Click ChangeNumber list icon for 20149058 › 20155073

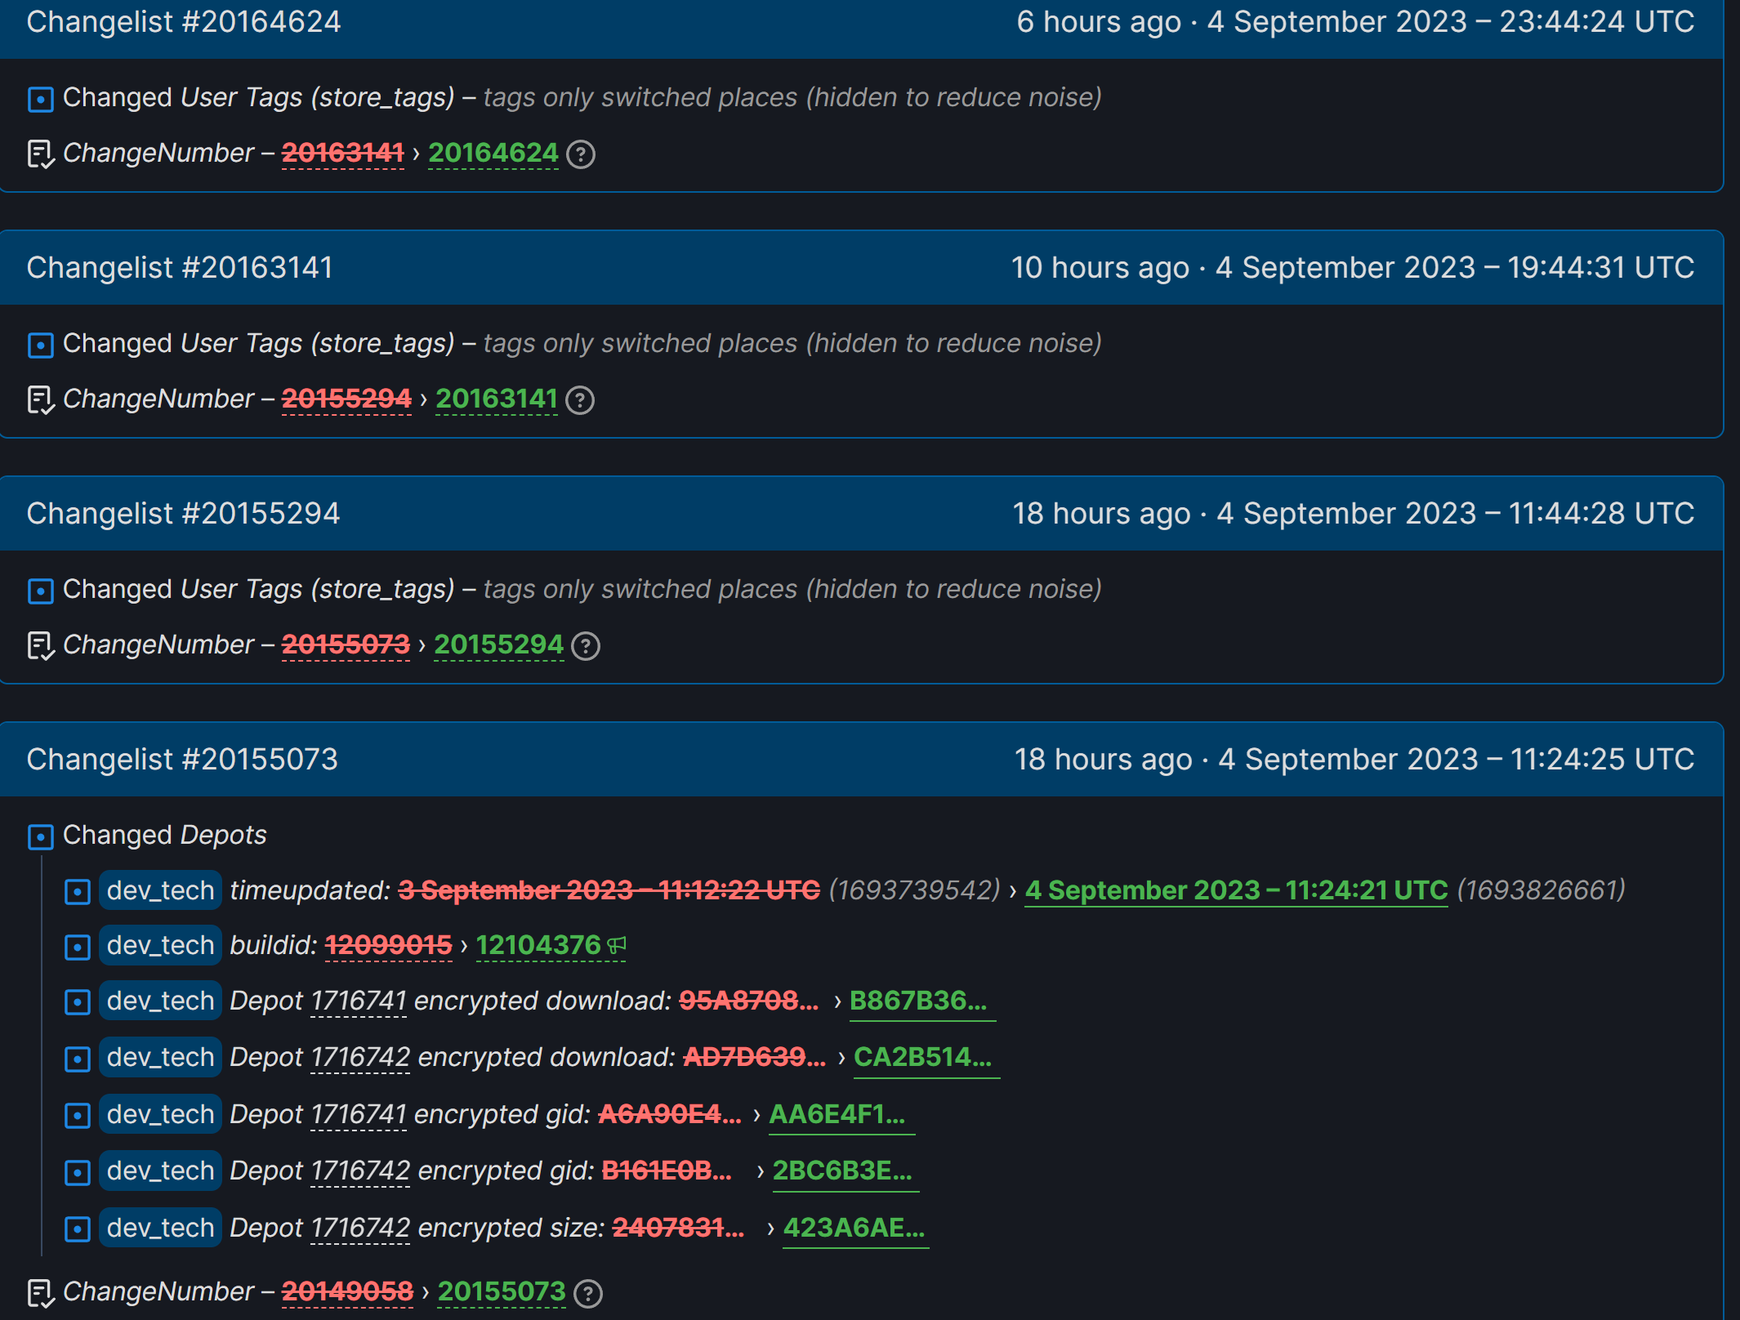point(41,1292)
